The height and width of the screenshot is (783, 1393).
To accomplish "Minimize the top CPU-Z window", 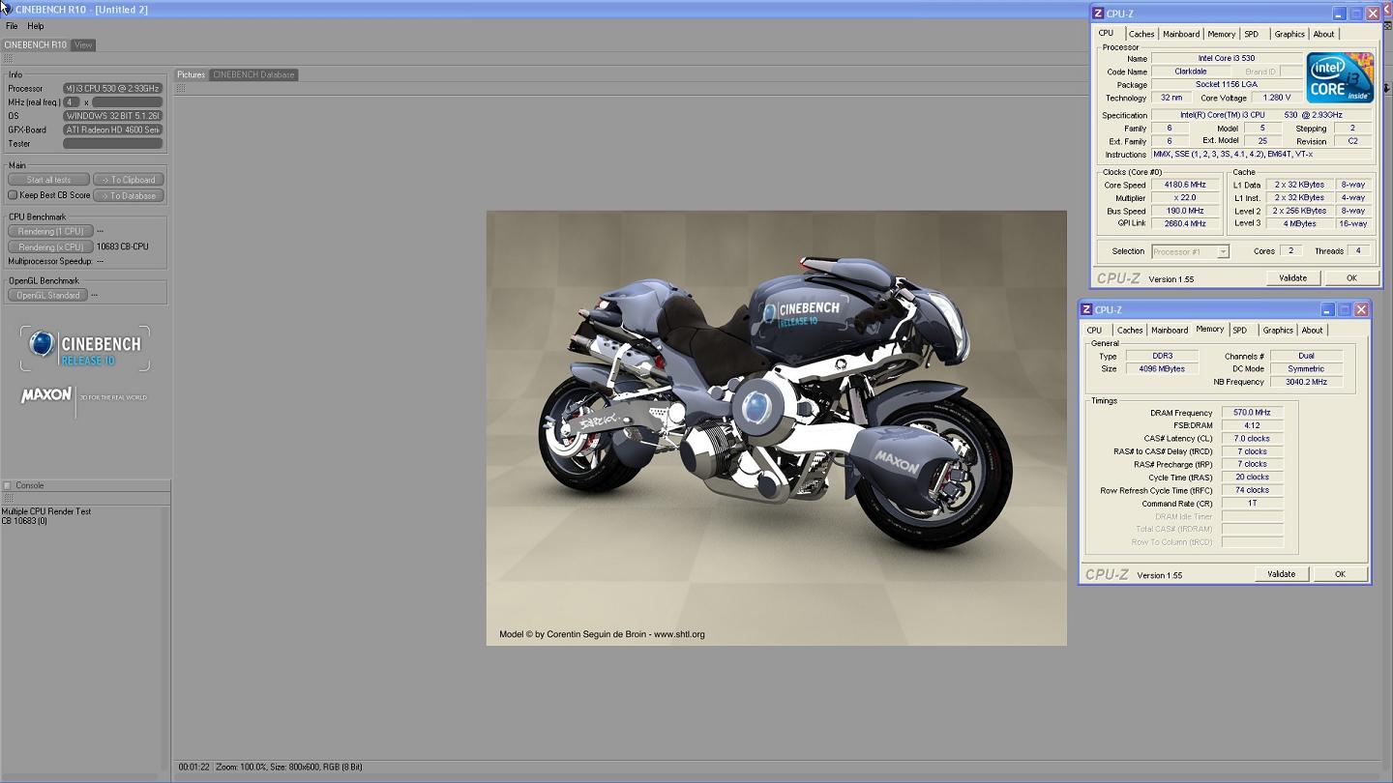I will [x=1339, y=14].
